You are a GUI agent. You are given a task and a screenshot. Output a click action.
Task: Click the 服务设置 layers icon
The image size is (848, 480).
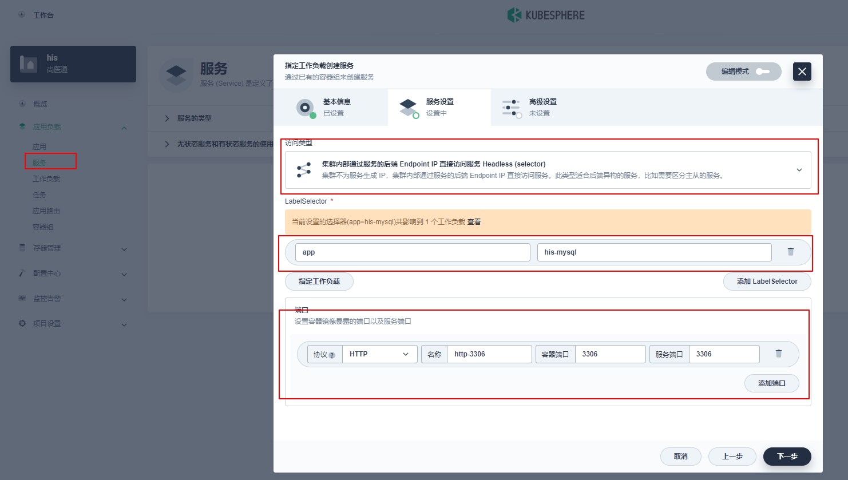click(408, 107)
